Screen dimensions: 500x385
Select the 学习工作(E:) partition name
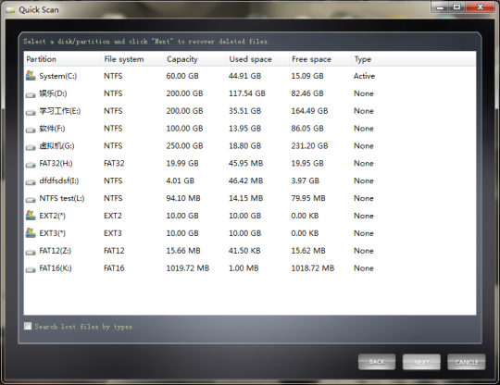[60, 111]
